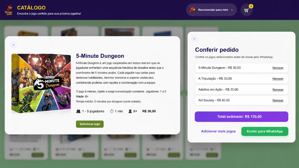This screenshot has height=168, width=299.
Task: Click the 5-Minute Dungeon - R$ 30,00 order text
Action: (219, 68)
